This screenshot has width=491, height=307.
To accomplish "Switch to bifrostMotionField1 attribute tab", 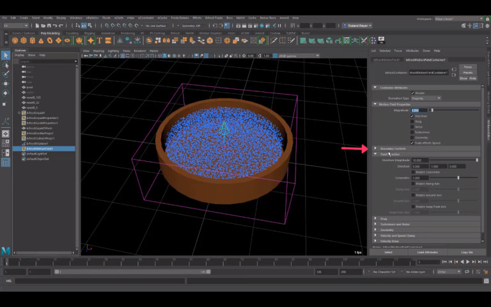I will pyautogui.click(x=386, y=60).
